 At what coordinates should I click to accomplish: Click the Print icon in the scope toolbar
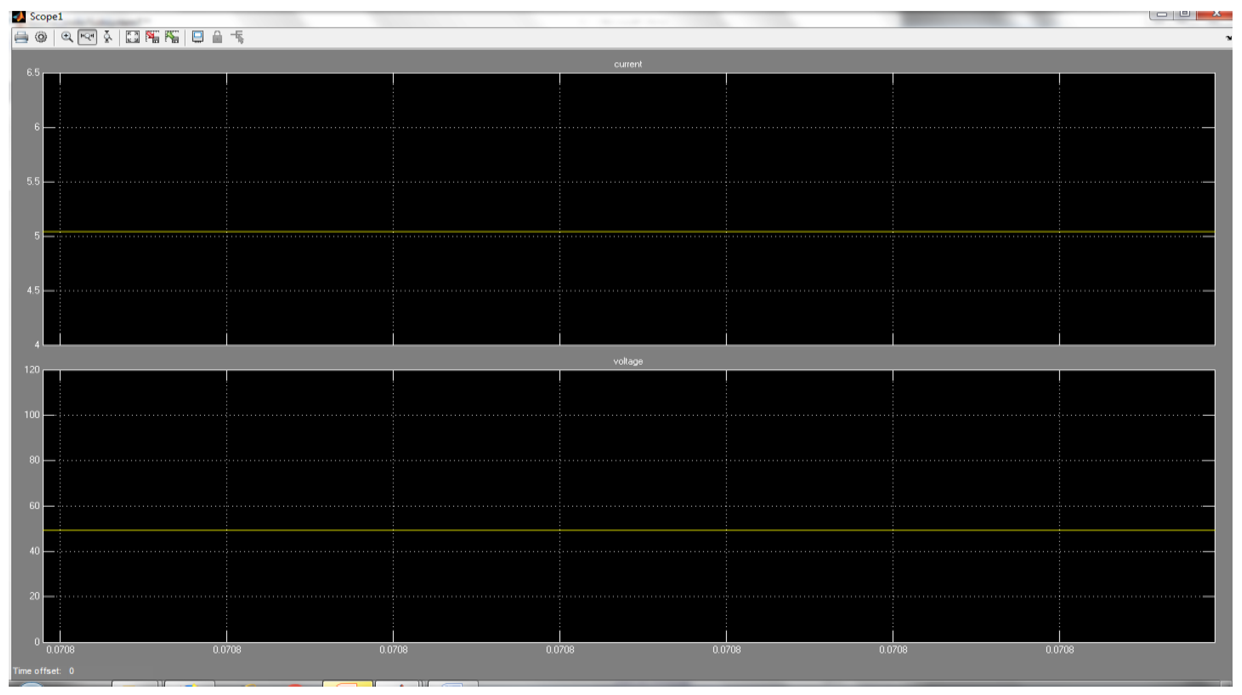[21, 37]
